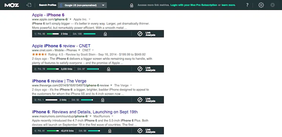The width and height of the screenshot is (282, 137).
Task: Click the star rating in CNET result
Action: (40, 54)
